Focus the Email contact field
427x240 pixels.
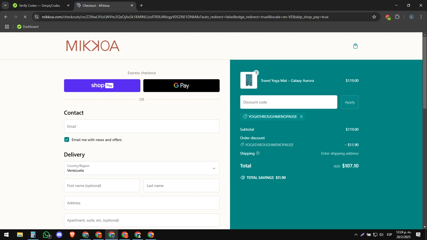coord(142,126)
